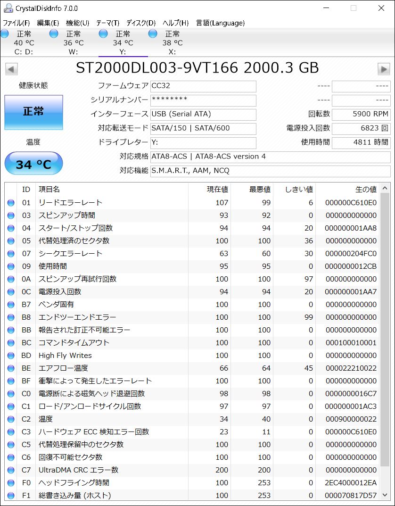This screenshot has width=395, height=506.
Task: Click the firmware field showing CC32
Action: click(x=203, y=86)
